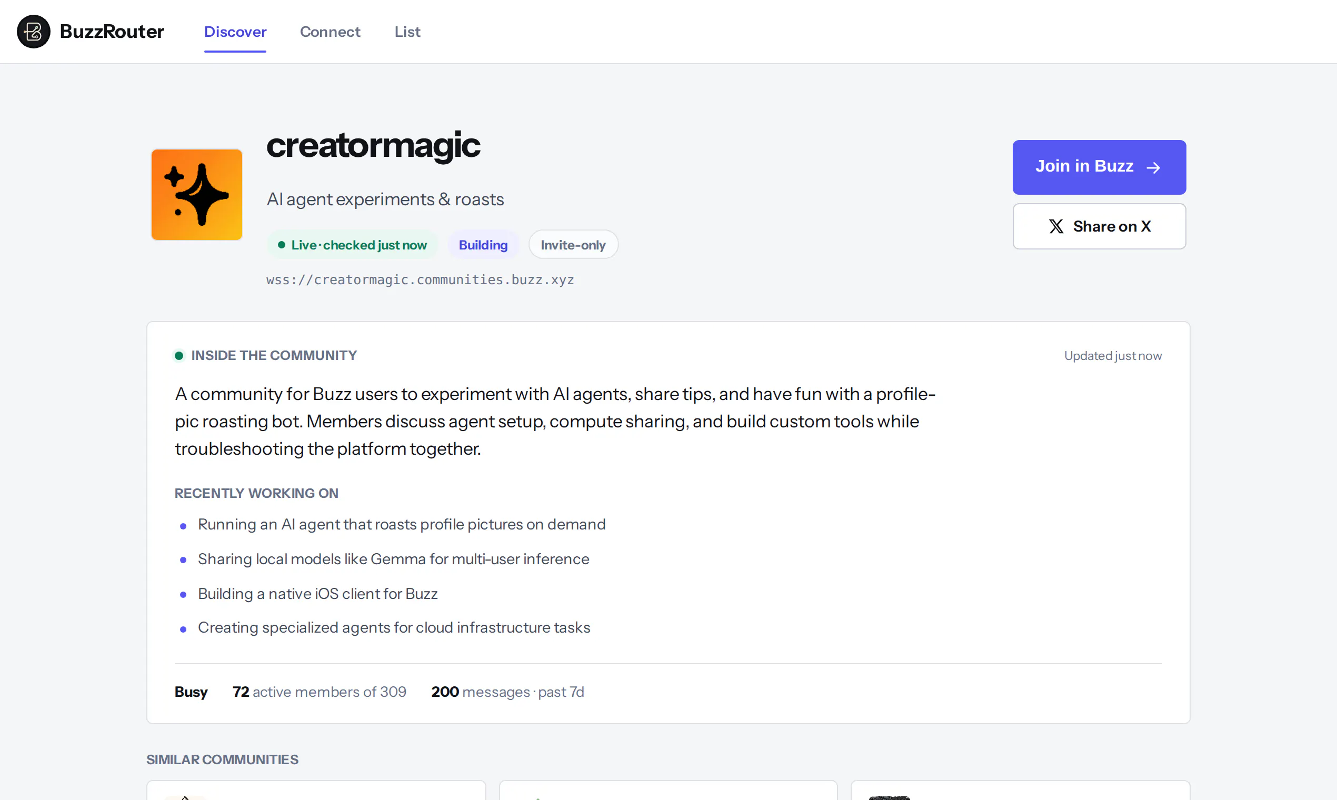Select the Invite-only tag
This screenshot has height=800, width=1337.
coord(573,245)
